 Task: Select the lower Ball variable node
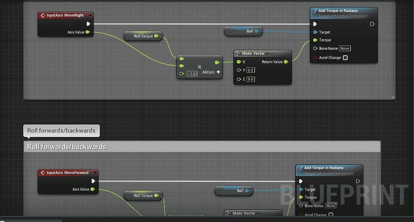tap(234, 191)
